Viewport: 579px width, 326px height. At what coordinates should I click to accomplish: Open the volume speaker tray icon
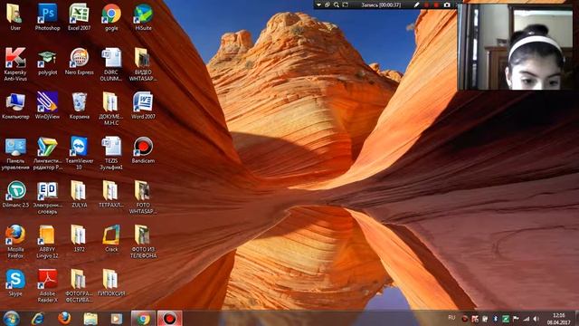click(536, 319)
